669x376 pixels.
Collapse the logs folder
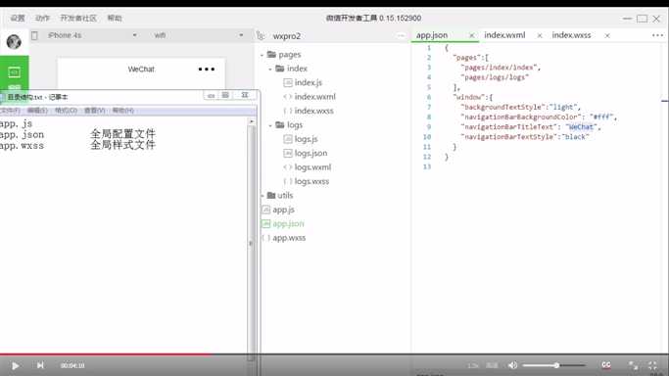[270, 125]
